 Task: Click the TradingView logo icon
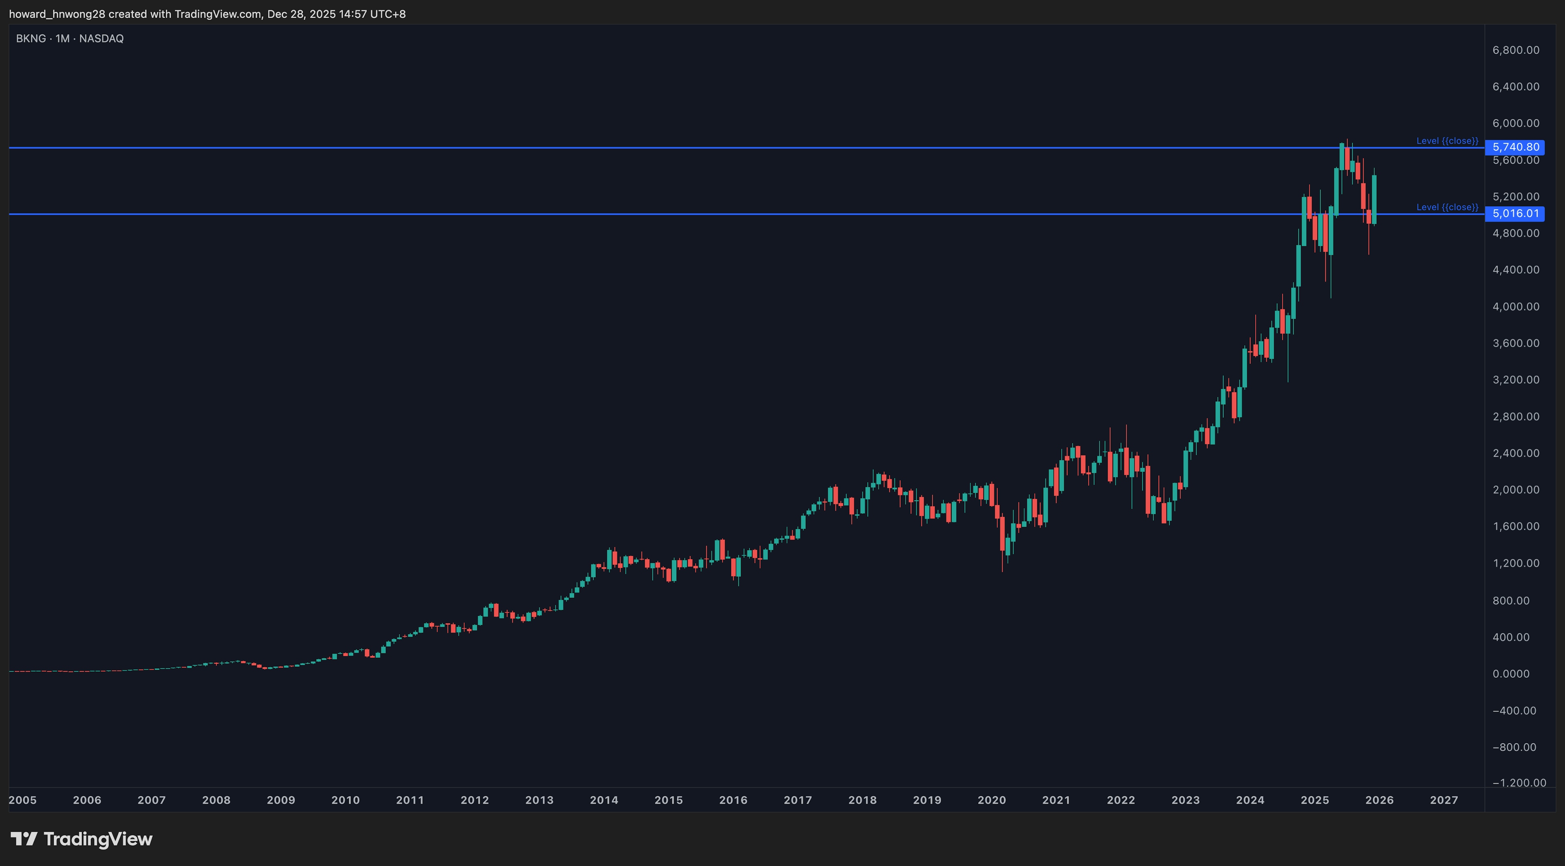coord(24,839)
